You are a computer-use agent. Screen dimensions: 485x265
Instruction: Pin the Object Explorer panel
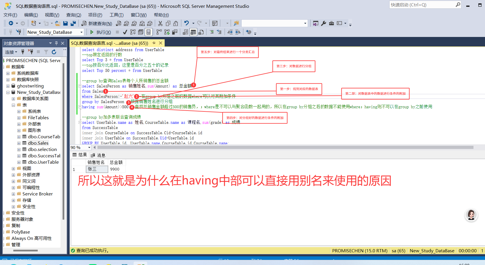[57, 43]
